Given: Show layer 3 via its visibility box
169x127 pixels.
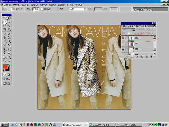Looking at the screenshot, I should tap(123, 44).
